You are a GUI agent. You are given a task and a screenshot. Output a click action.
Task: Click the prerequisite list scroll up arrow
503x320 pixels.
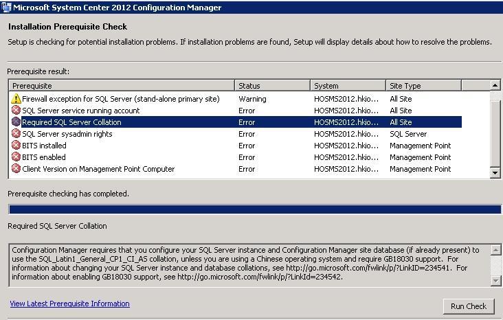click(x=495, y=85)
